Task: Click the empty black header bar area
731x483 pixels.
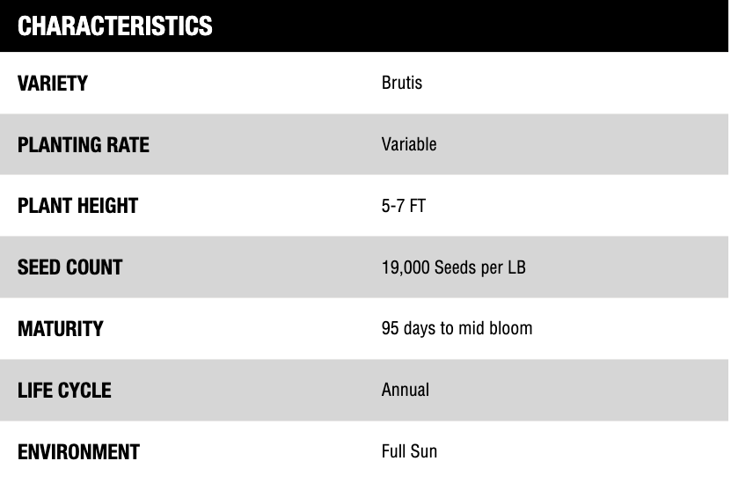Action: (475, 26)
